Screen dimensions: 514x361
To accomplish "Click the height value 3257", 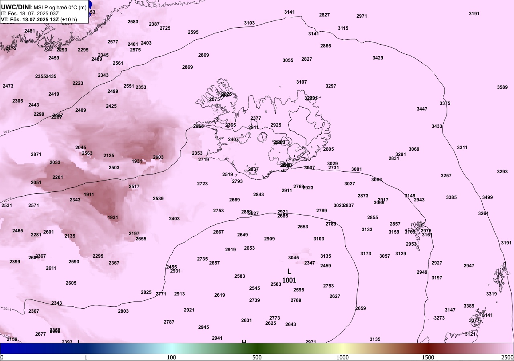I will [x=446, y=176].
